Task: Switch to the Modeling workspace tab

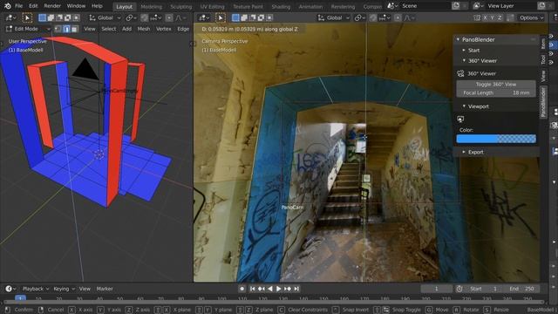Action: coord(151,6)
